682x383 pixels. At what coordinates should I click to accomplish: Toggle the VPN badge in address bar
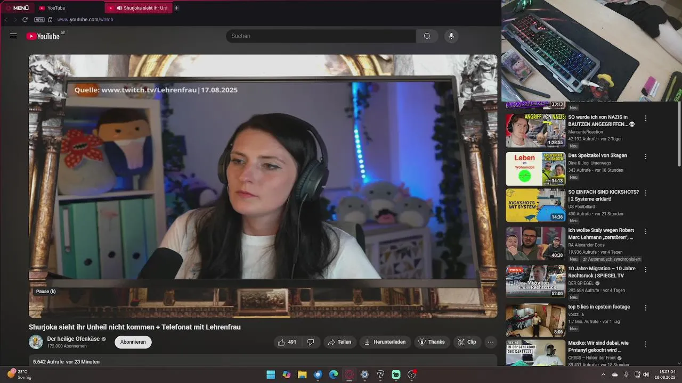click(39, 20)
